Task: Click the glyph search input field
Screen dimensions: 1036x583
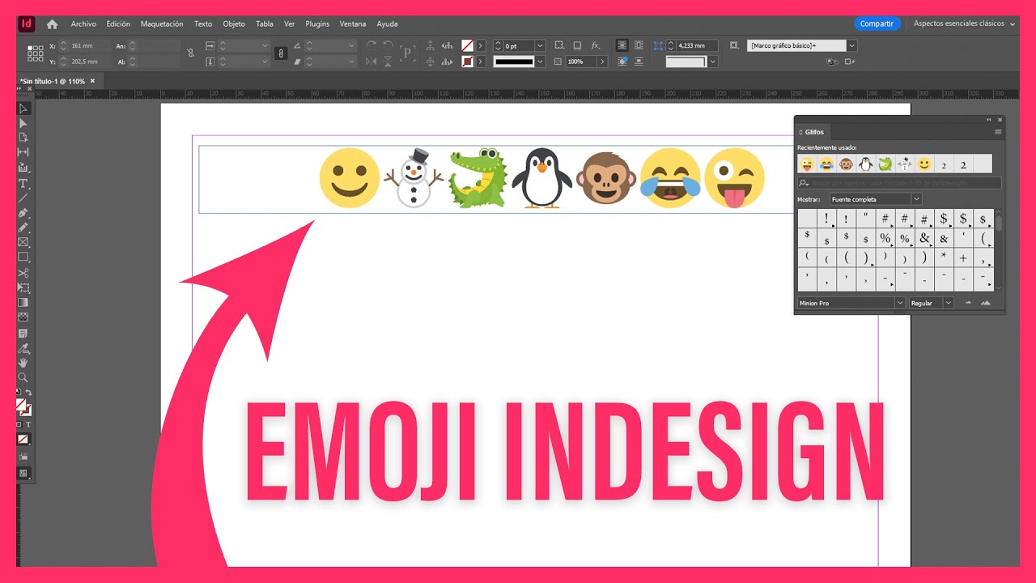Action: pyautogui.click(x=899, y=184)
